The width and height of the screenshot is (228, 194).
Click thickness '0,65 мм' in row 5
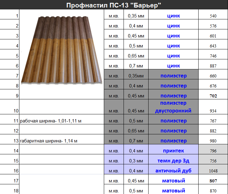click(x=136, y=56)
